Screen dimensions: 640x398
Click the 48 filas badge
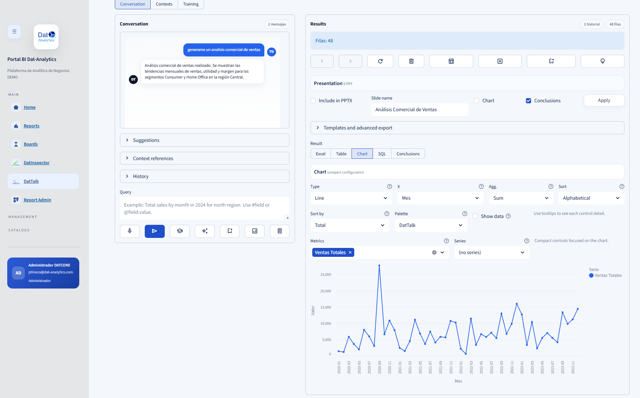coord(615,24)
